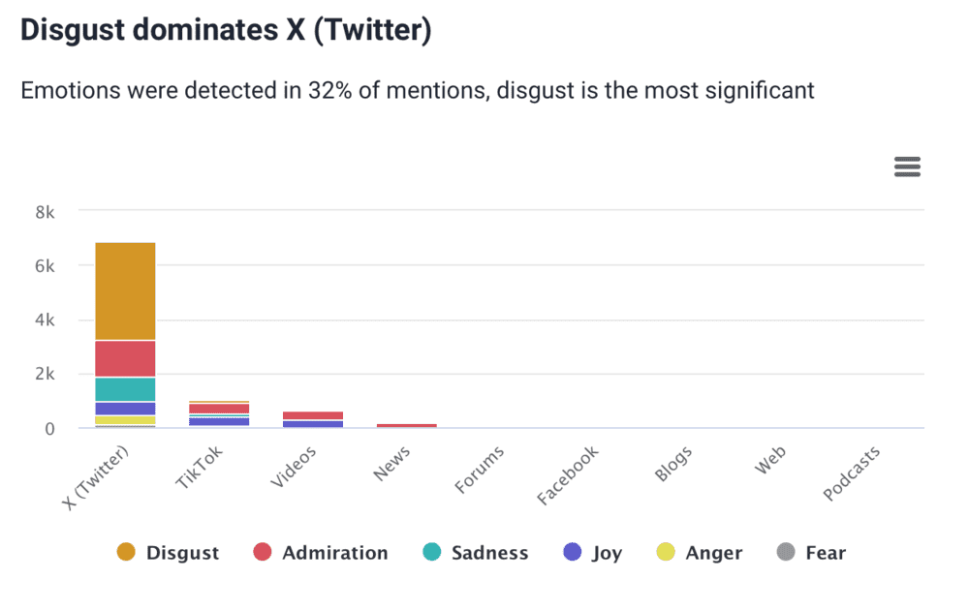
Task: Select the Admiration segment of X (Twitter) bar
Action: (x=125, y=358)
